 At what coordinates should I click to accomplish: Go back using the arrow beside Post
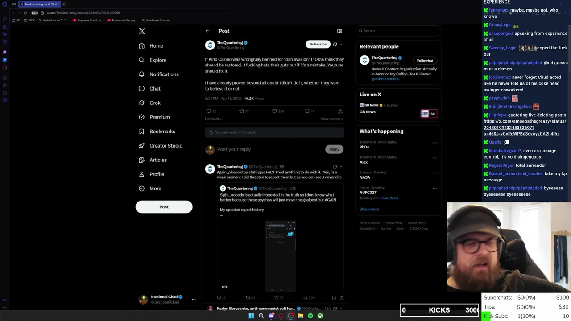207,31
